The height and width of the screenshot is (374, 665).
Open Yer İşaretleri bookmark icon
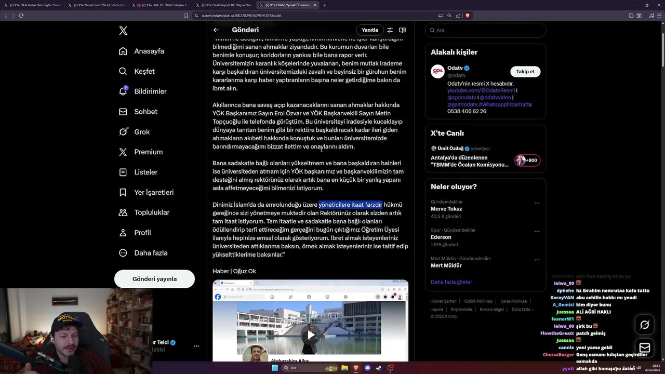(123, 192)
